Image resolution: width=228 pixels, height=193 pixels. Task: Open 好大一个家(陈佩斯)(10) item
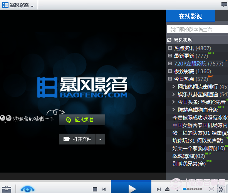pos(199,148)
